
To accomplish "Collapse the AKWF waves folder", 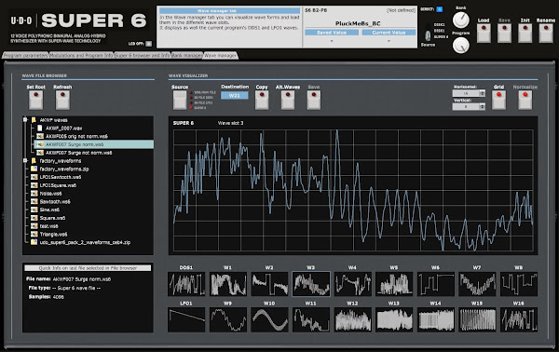I will 25,120.
